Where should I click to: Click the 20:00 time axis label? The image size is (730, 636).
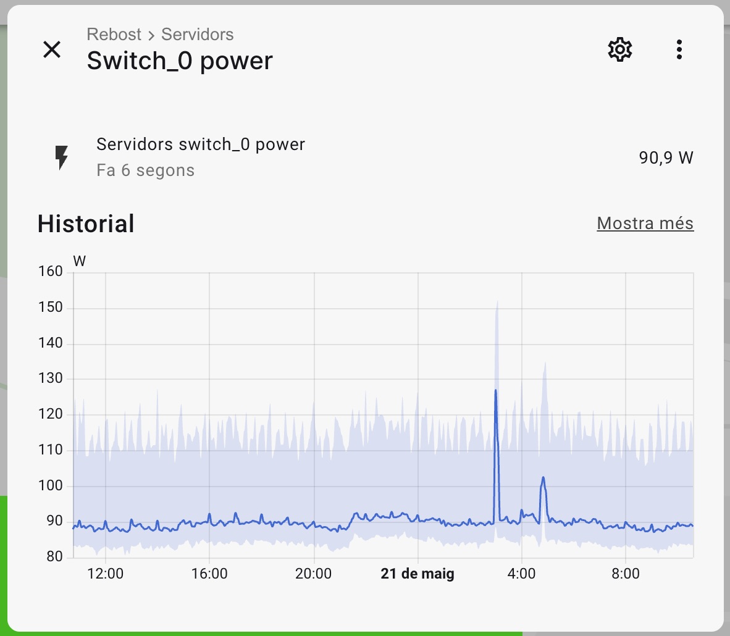[313, 574]
